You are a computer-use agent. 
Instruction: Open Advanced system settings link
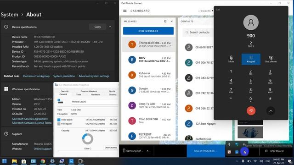pos(94,76)
